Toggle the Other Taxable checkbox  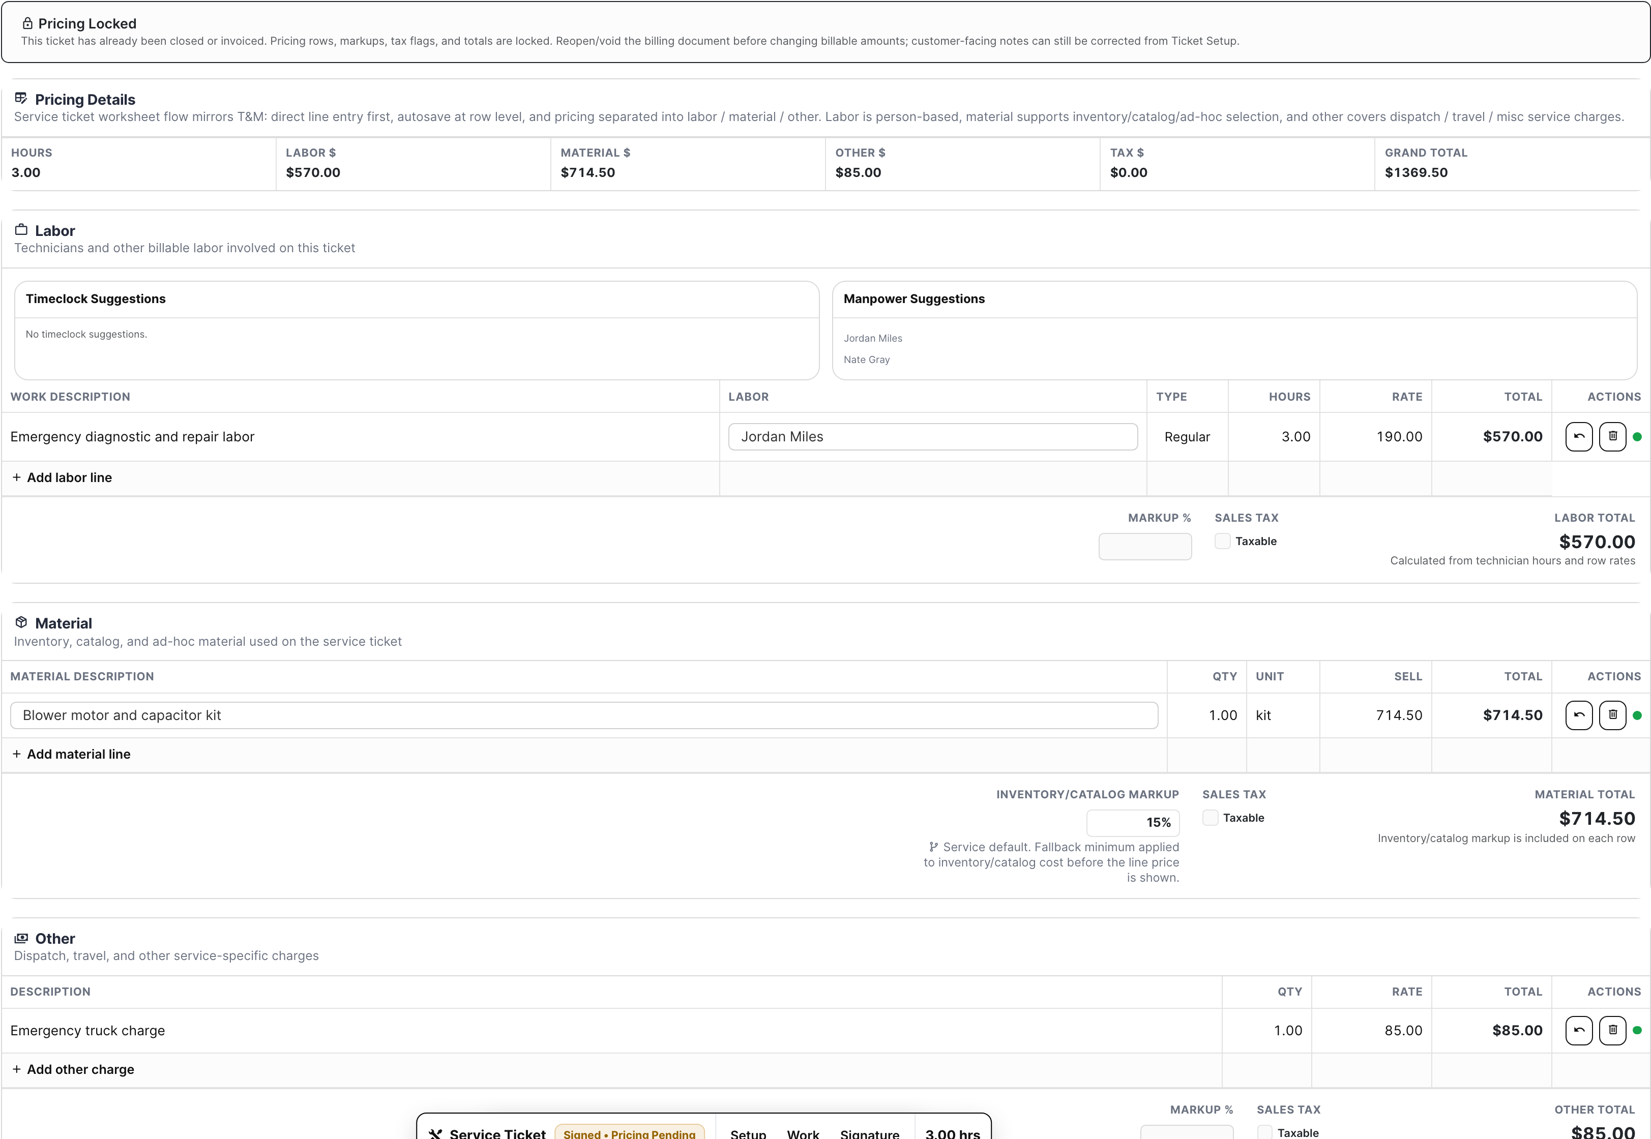coord(1264,1132)
